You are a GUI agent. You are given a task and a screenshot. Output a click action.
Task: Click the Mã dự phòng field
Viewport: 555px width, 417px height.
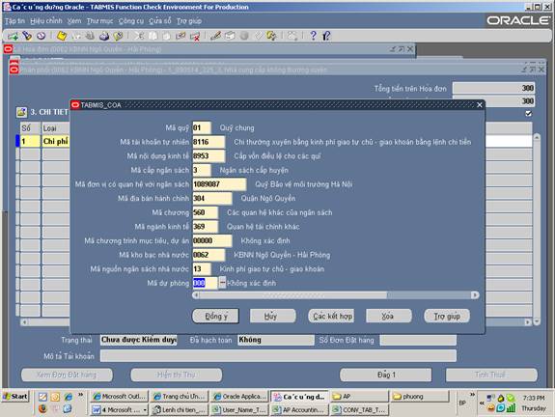(x=206, y=283)
